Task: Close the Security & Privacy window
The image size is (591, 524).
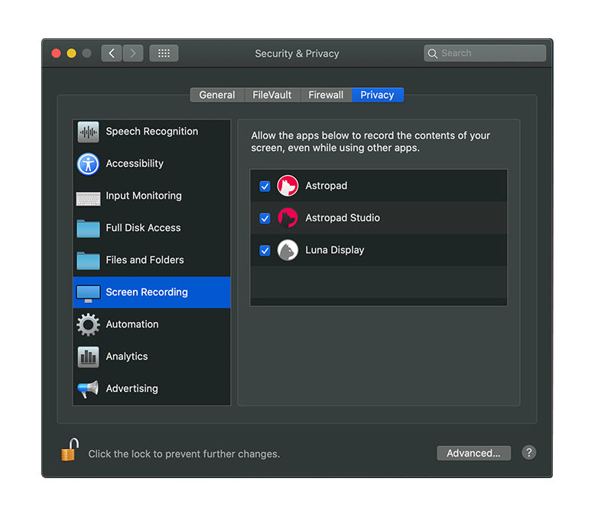Action: click(56, 54)
